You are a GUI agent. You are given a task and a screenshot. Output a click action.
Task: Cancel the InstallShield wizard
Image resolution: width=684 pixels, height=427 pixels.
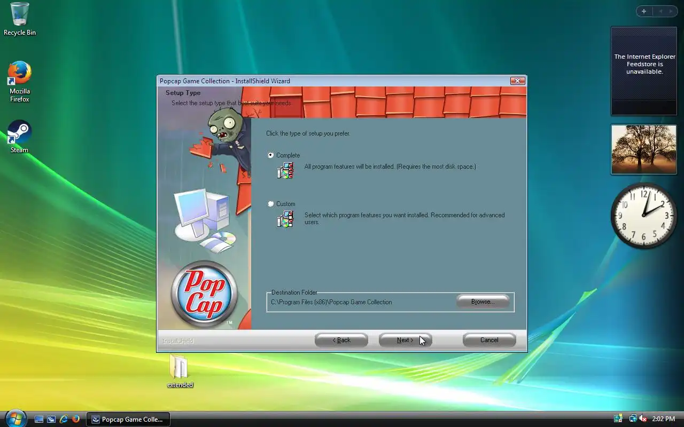489,340
